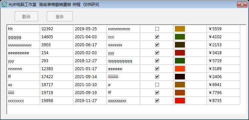Click the 重做 (redo) button
The image size is (249, 120).
60,16
